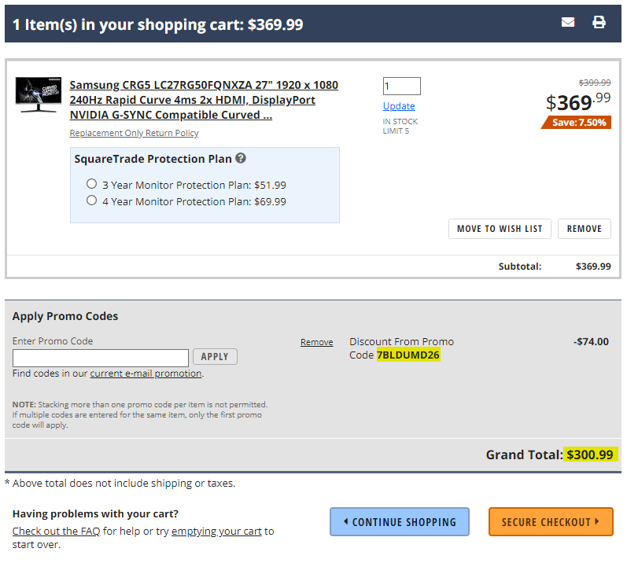Click the Samsung monitor product thumbnail
Image resolution: width=627 pixels, height=563 pixels.
(39, 94)
